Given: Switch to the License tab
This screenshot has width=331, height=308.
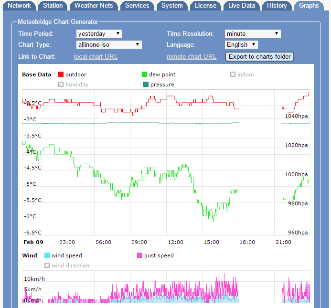Looking at the screenshot, I should coord(205,5).
